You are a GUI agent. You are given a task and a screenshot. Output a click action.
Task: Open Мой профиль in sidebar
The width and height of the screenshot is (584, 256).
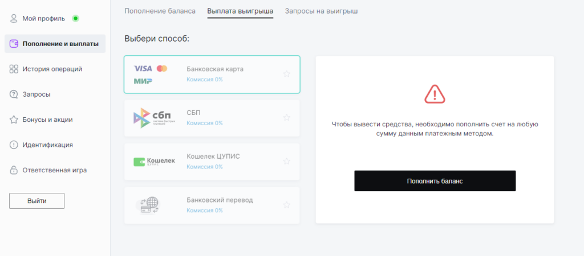click(x=43, y=19)
